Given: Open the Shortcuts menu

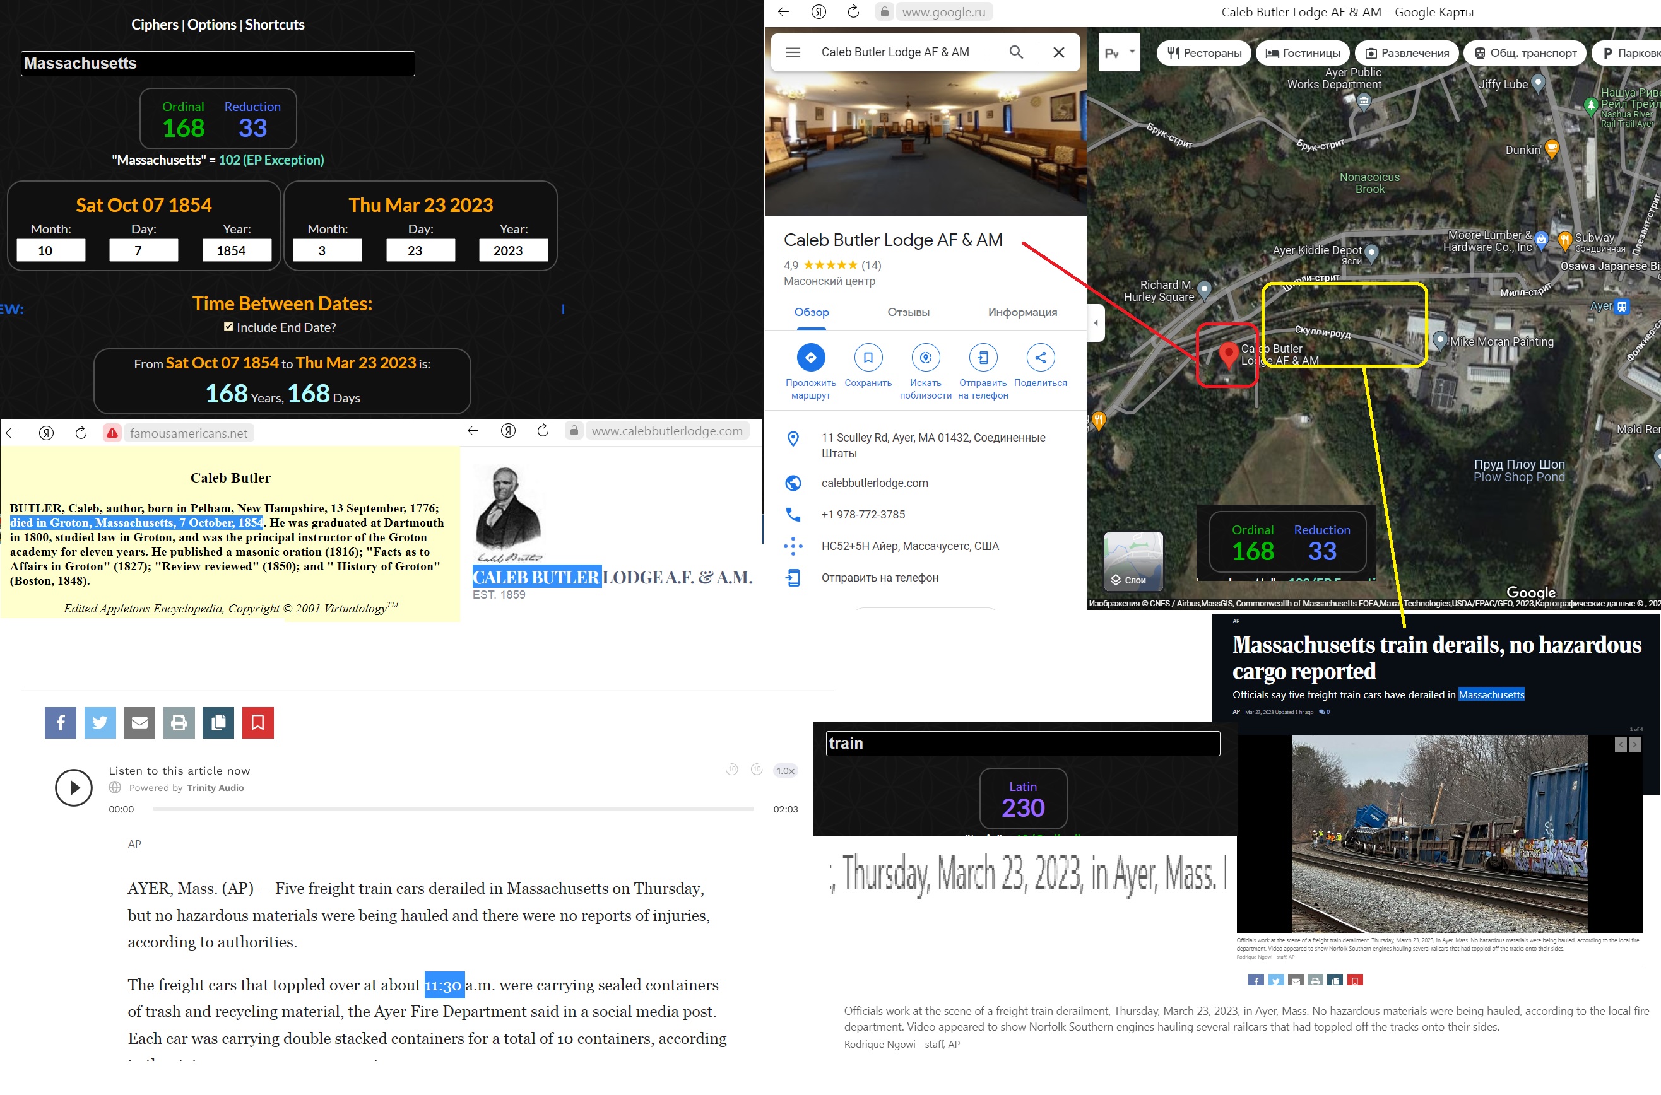Looking at the screenshot, I should coord(275,25).
